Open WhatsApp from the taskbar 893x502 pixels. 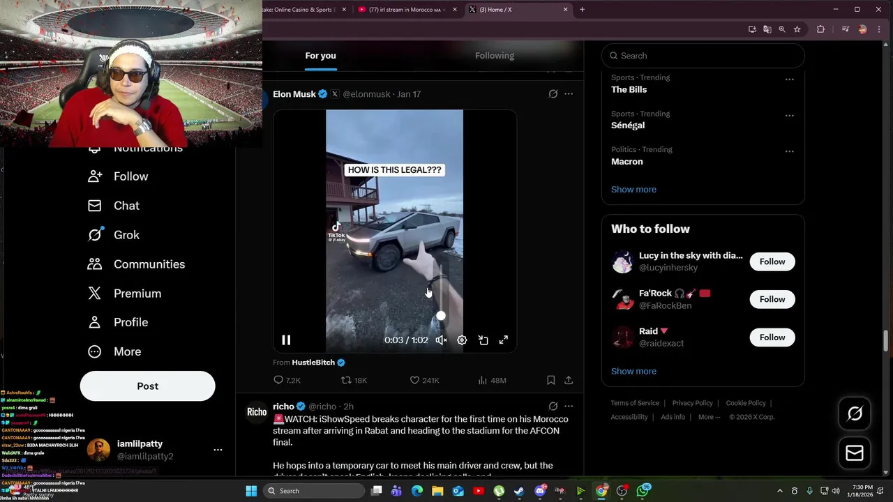point(643,491)
